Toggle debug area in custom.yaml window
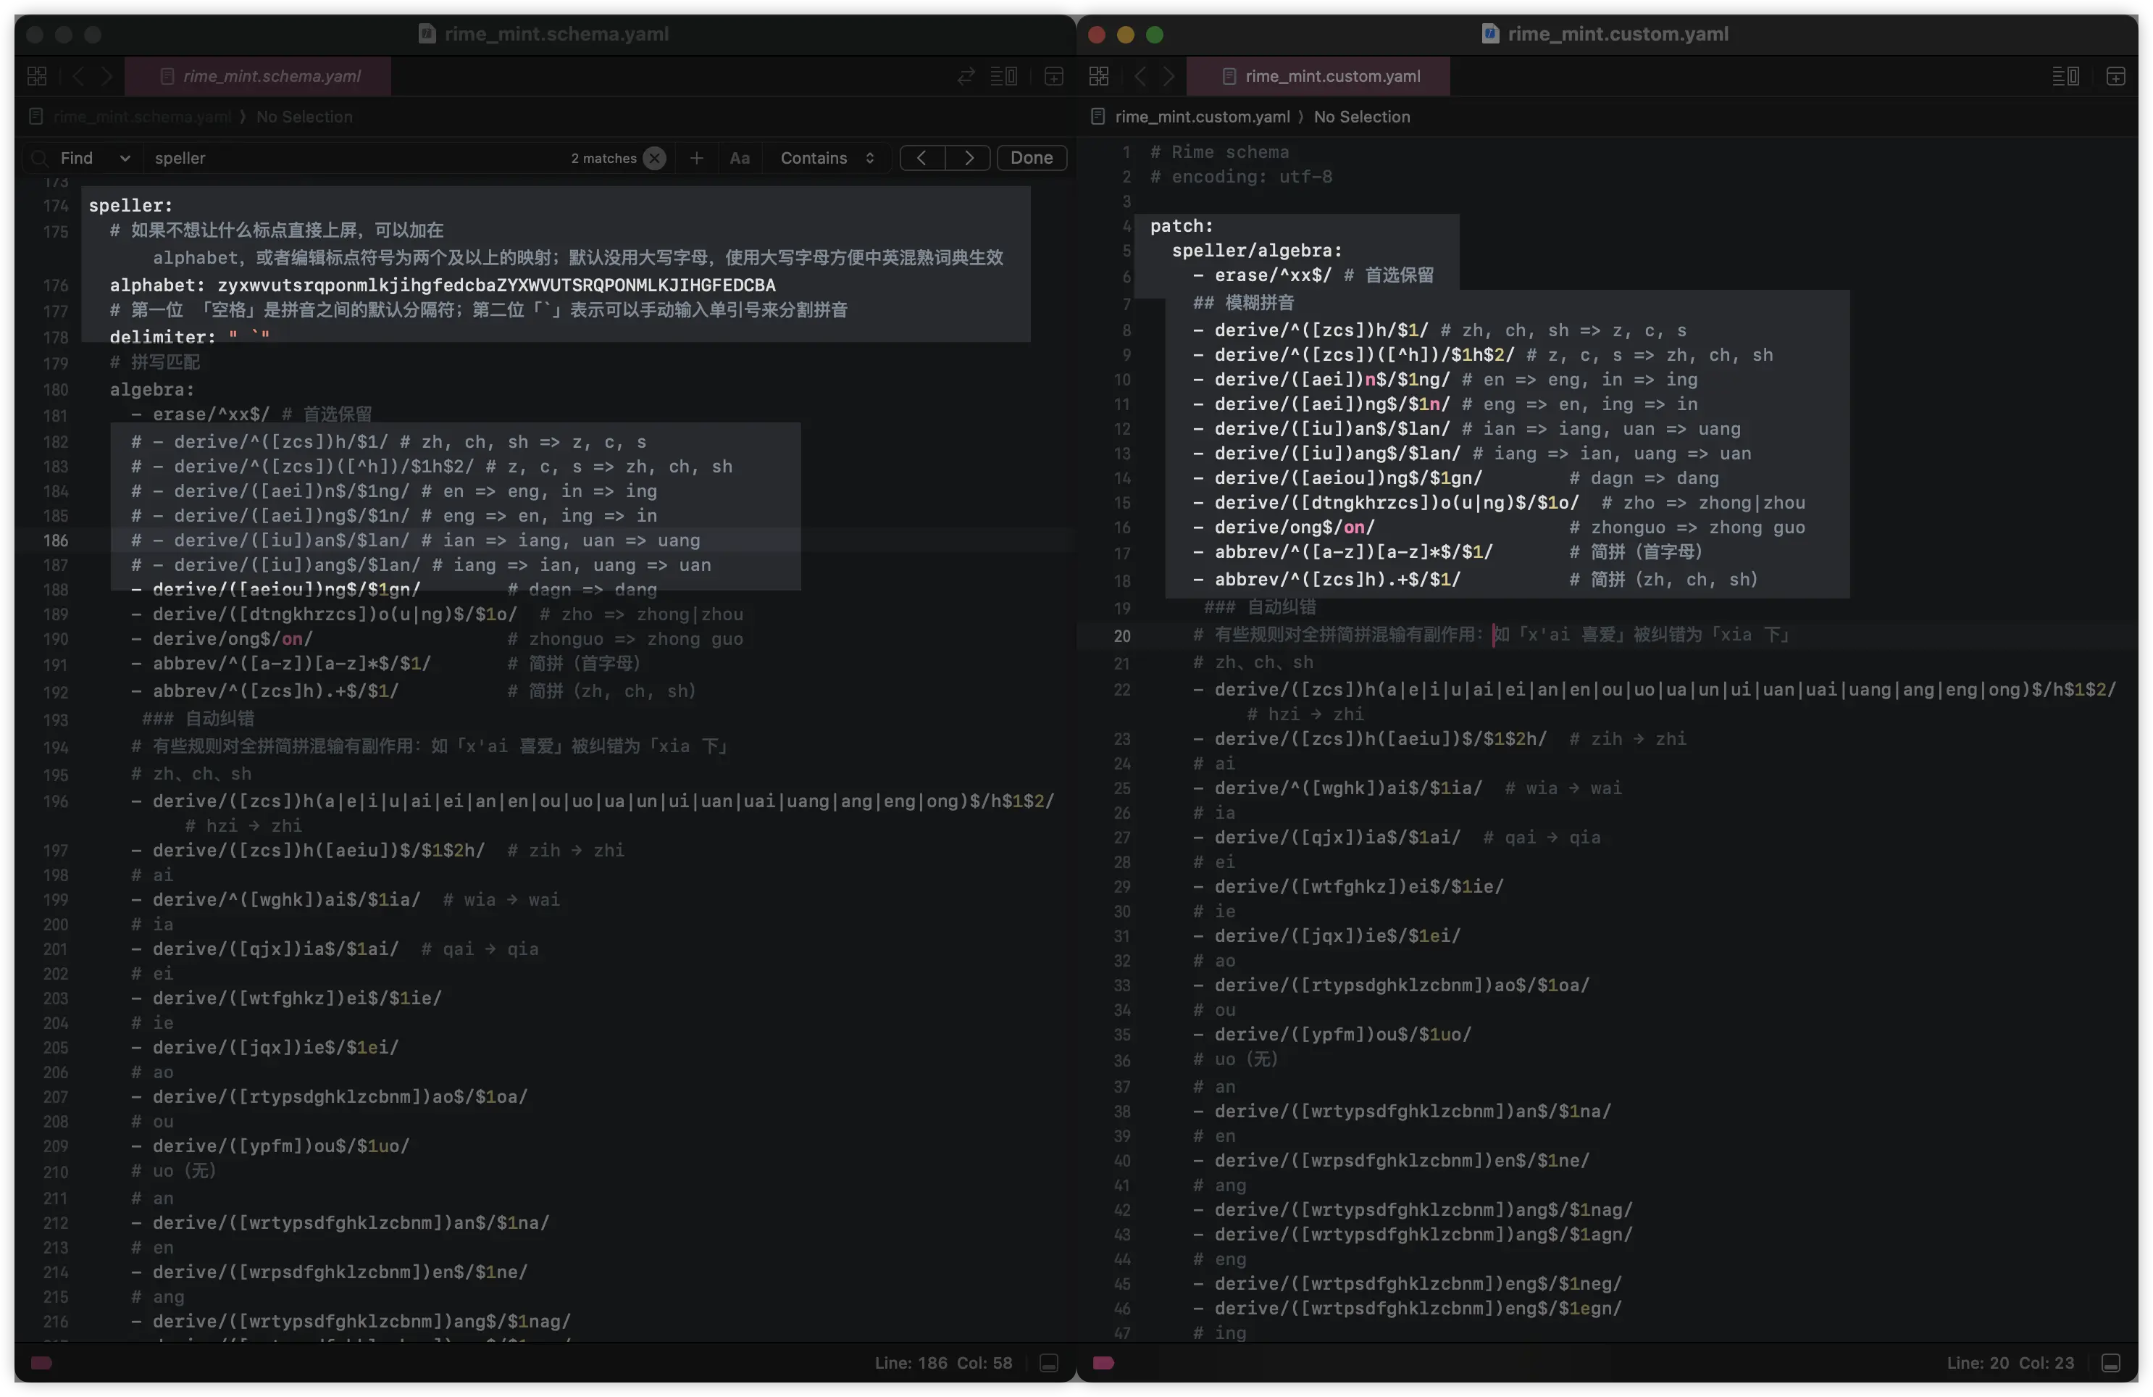 coord(2112,1363)
